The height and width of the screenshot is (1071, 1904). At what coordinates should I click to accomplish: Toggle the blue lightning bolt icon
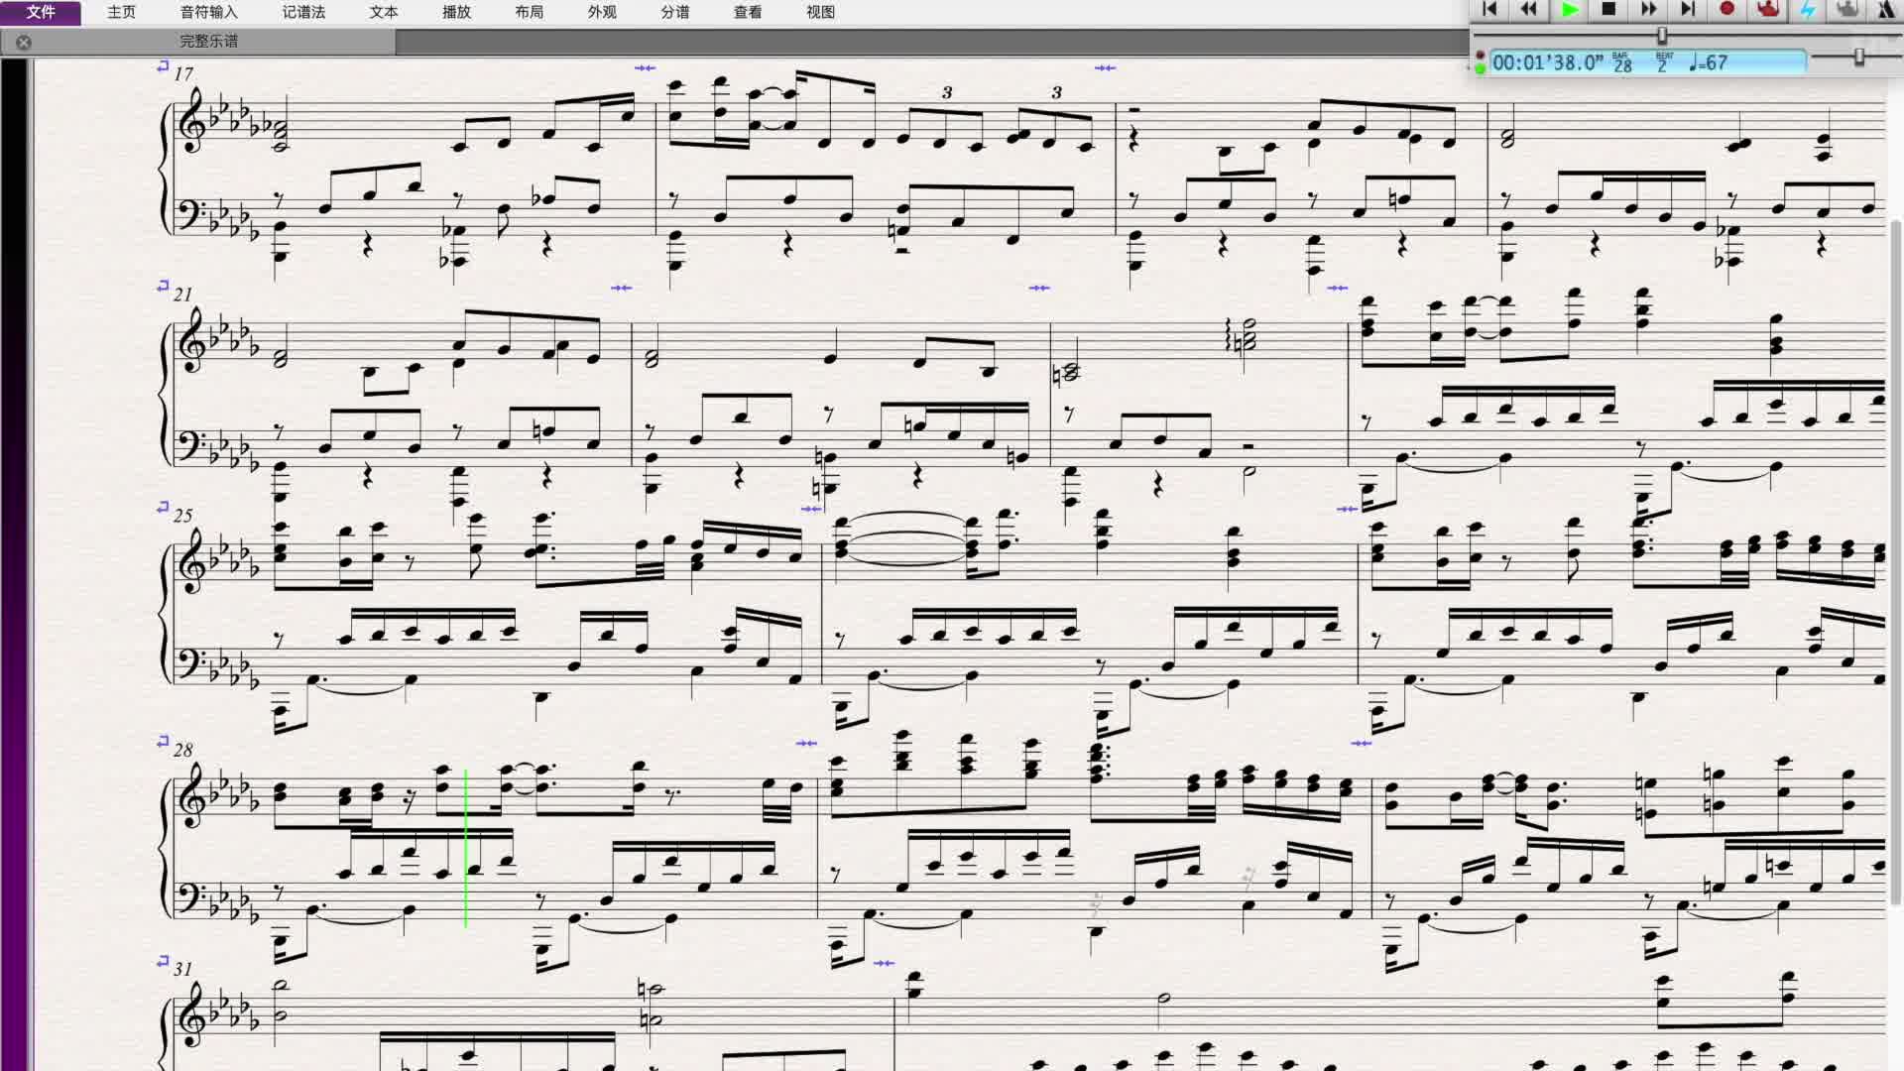[1808, 9]
